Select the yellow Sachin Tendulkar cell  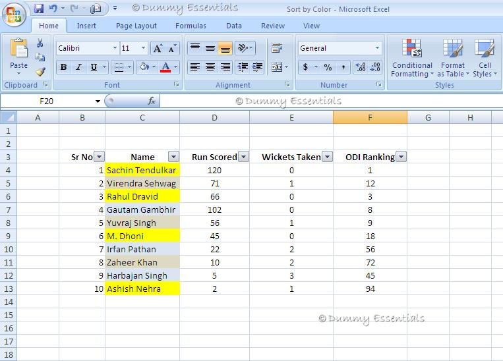click(142, 170)
